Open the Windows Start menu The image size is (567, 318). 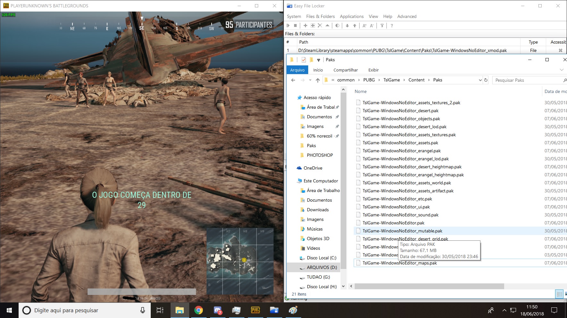pos(9,310)
